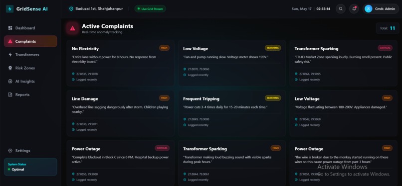Open the Dashboard page
Screen dimensions: 402x186
pyautogui.click(x=30, y=28)
